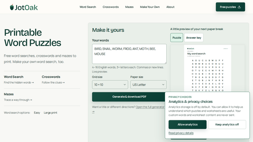Click the Free puzzles button
The image size is (253, 142).
230,7
